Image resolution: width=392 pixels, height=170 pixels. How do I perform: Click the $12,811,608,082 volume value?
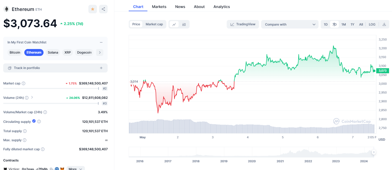(x=95, y=98)
